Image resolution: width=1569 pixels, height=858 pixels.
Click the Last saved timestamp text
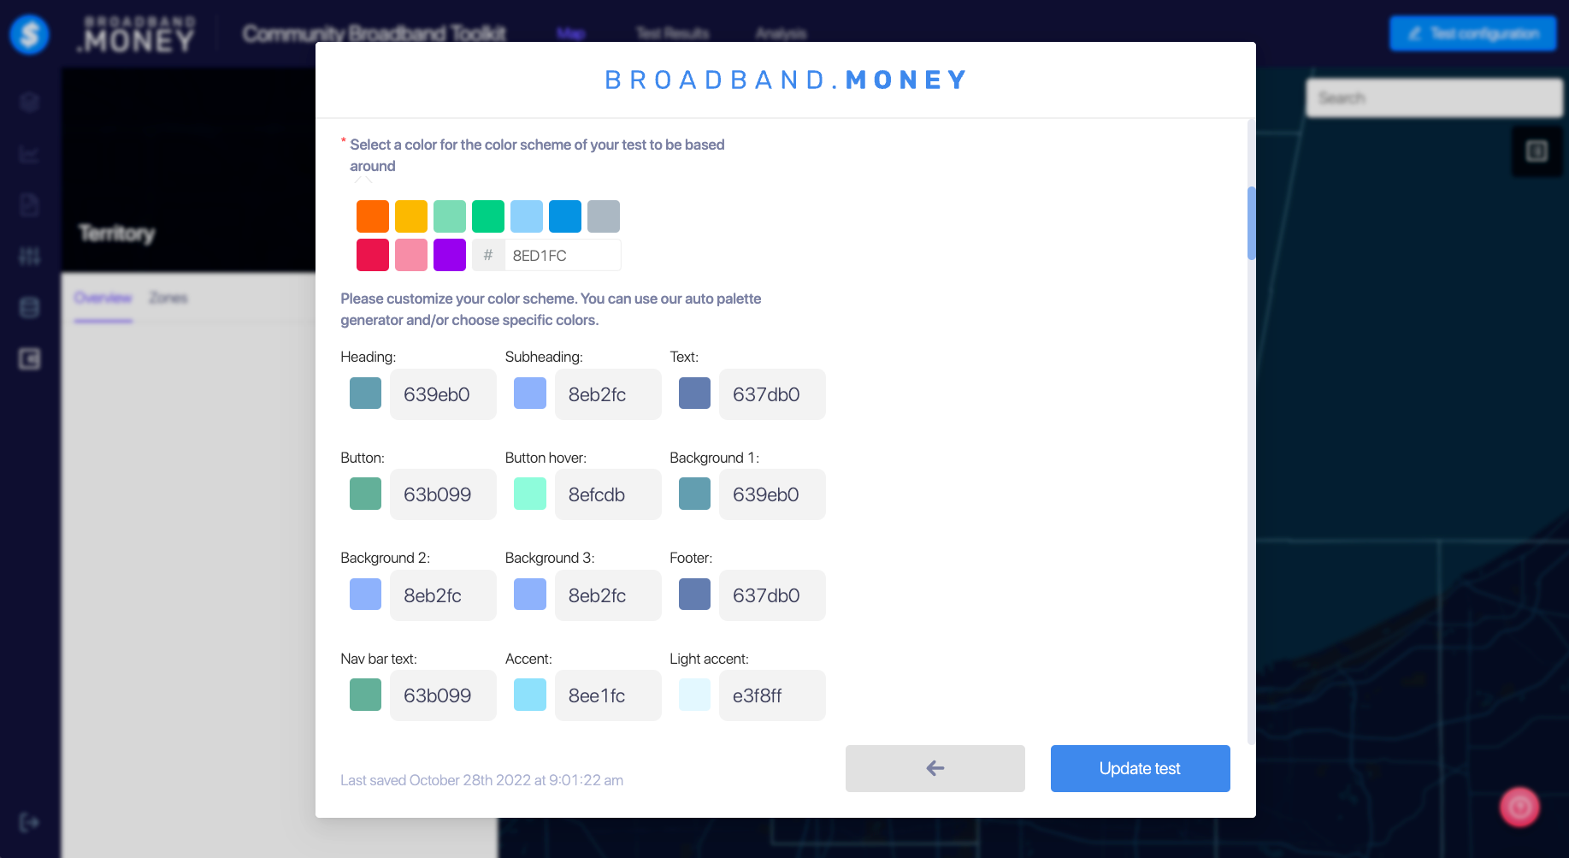tap(481, 780)
